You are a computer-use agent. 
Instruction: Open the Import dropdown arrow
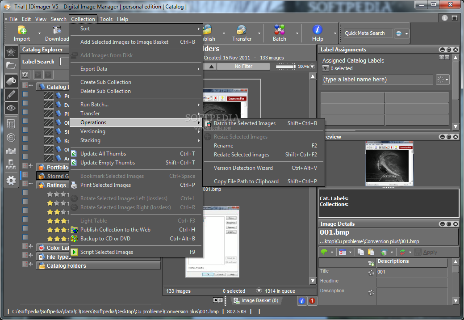39,33
